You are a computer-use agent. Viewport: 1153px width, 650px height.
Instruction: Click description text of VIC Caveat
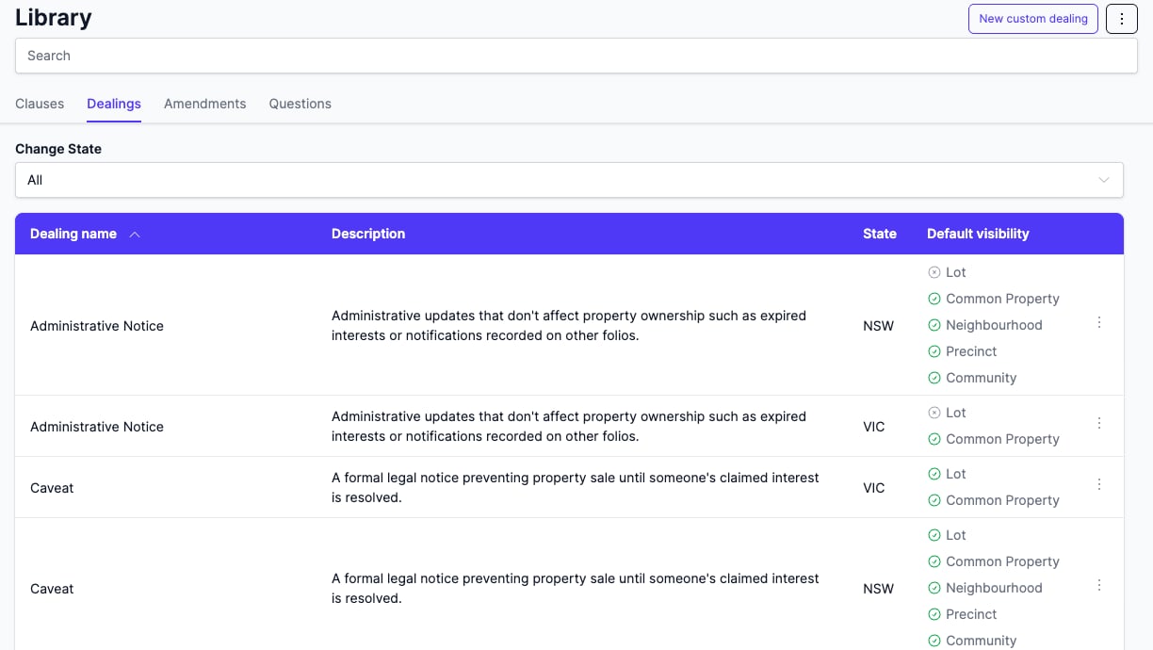pyautogui.click(x=576, y=487)
